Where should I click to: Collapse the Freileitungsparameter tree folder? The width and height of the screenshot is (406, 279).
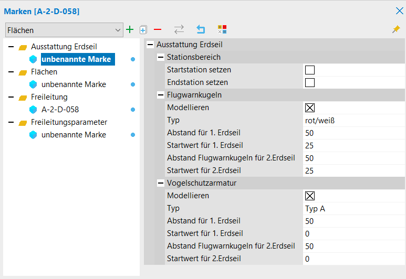coord(11,122)
